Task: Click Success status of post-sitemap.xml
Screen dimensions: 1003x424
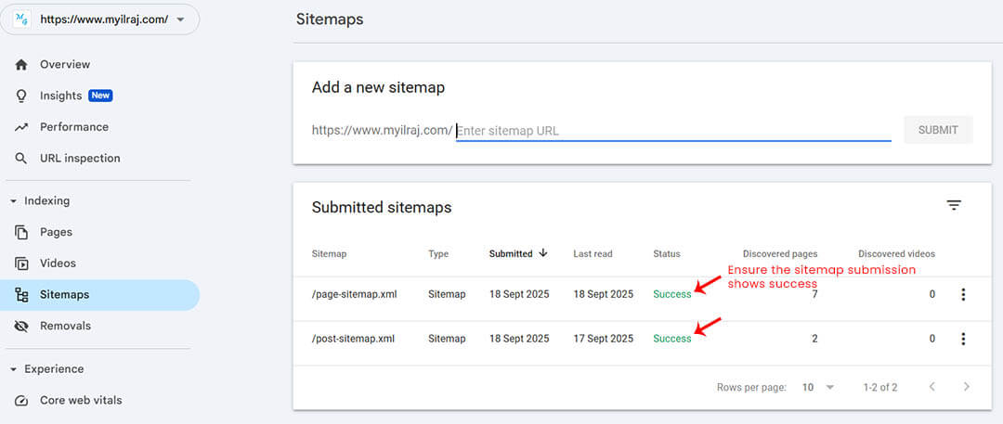Action: pyautogui.click(x=672, y=339)
